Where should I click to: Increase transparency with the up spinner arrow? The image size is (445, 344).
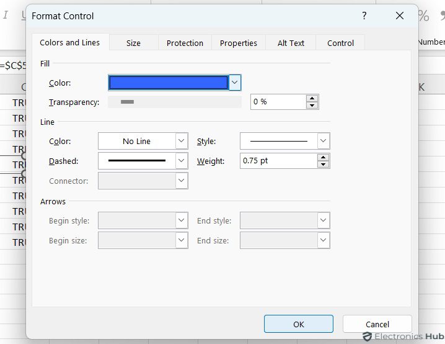pos(312,98)
